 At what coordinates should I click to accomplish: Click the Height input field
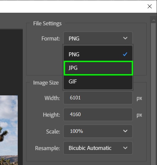click(x=98, y=114)
